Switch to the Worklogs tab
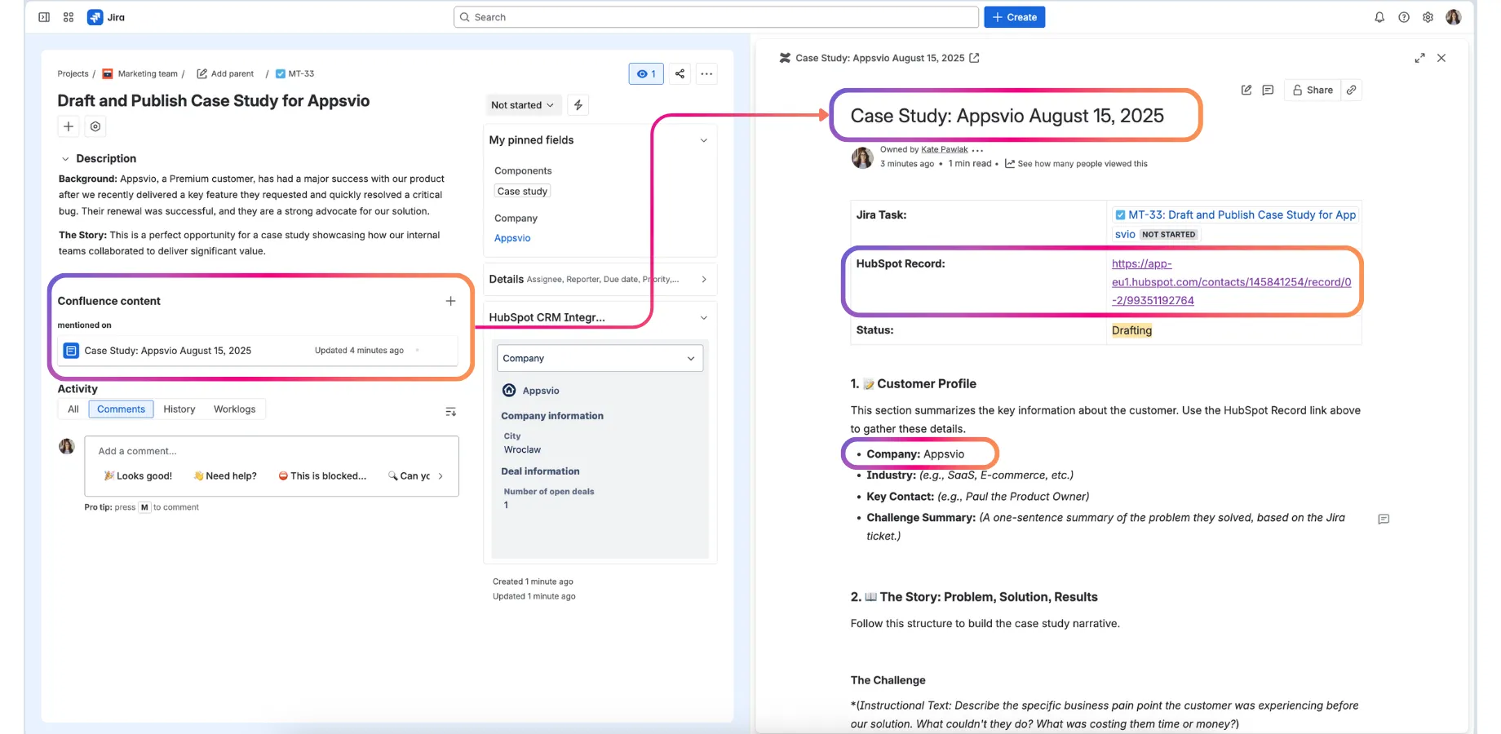The width and height of the screenshot is (1501, 734). coord(234,409)
